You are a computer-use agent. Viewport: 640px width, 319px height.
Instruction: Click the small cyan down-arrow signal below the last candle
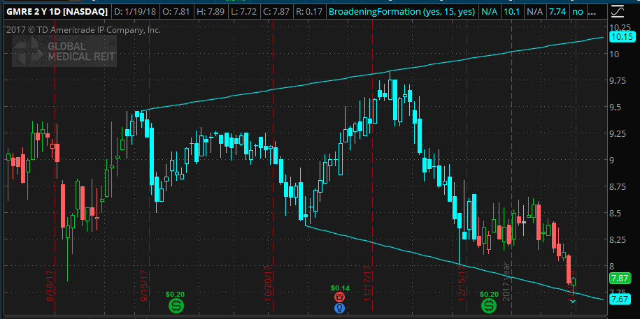[x=573, y=302]
